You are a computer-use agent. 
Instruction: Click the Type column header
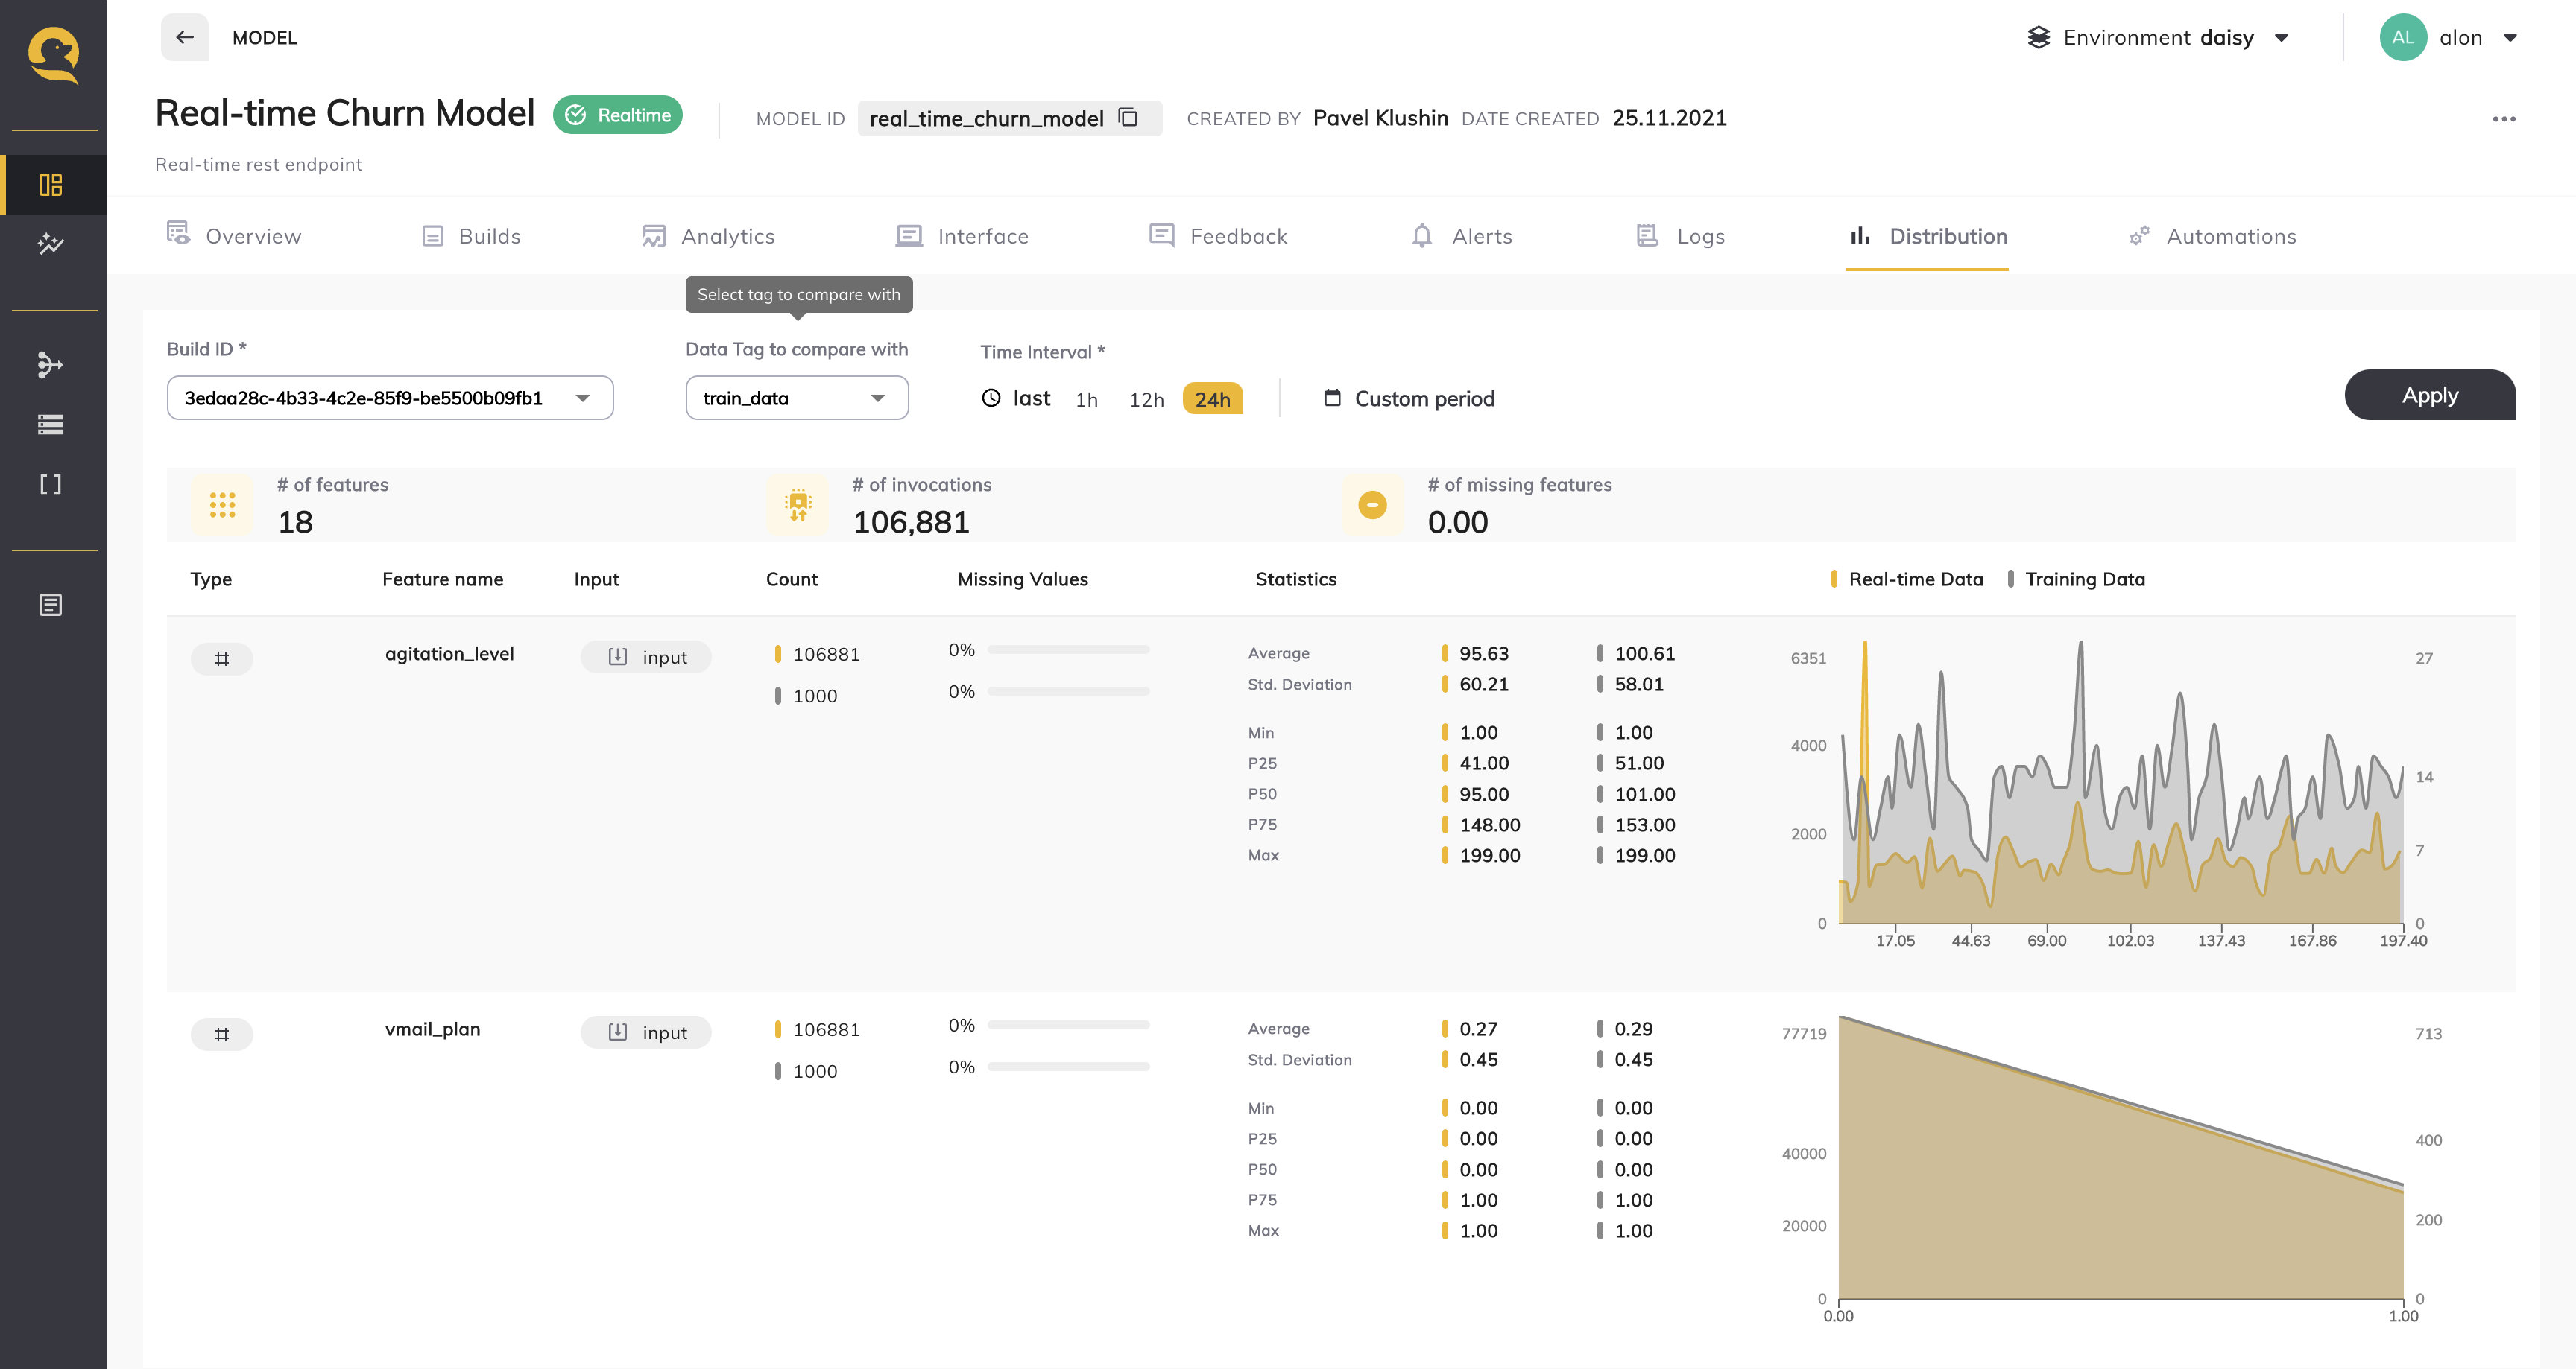click(x=211, y=579)
